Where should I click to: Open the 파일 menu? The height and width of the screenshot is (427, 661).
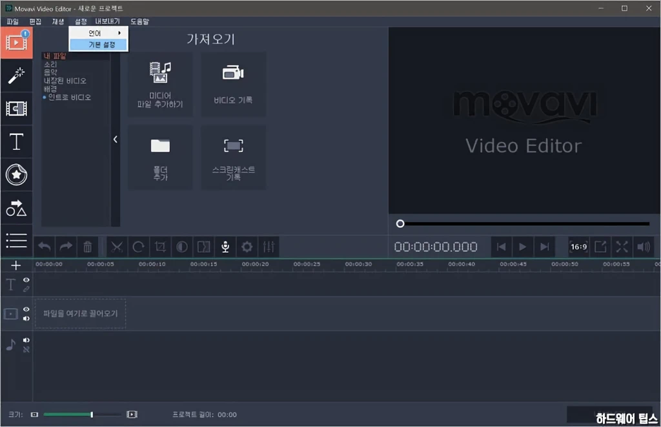click(x=13, y=21)
